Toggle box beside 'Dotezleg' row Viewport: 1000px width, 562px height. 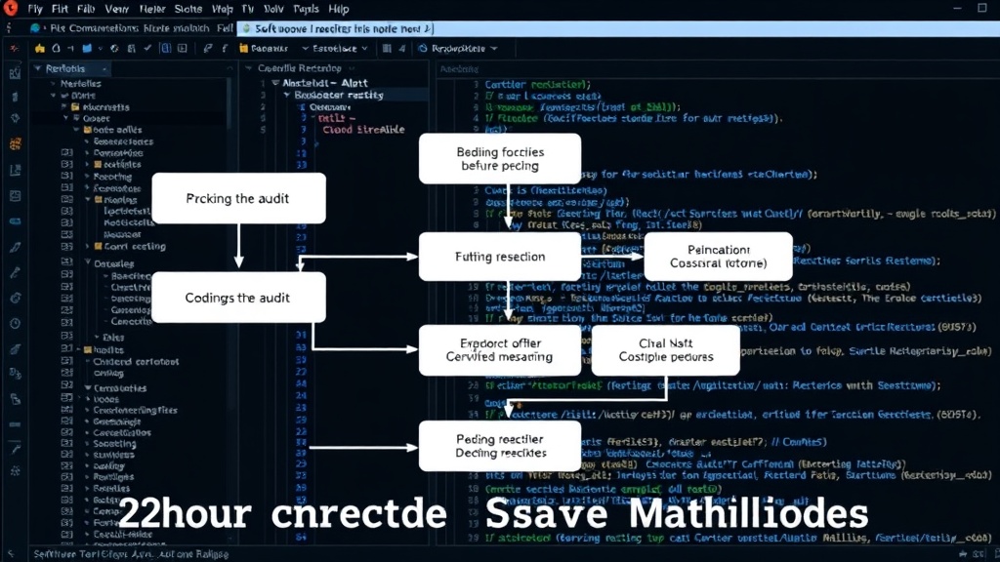[x=67, y=262]
